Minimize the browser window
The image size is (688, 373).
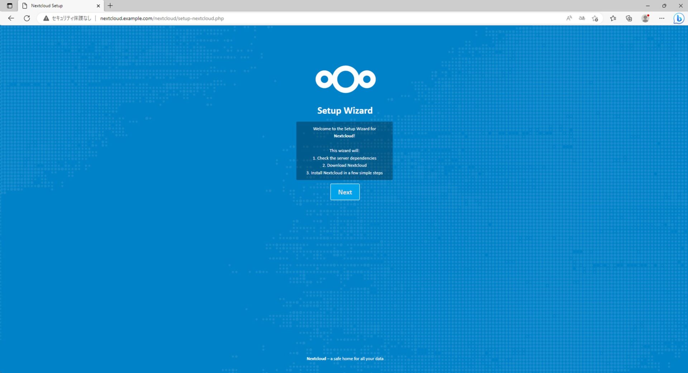pyautogui.click(x=648, y=6)
